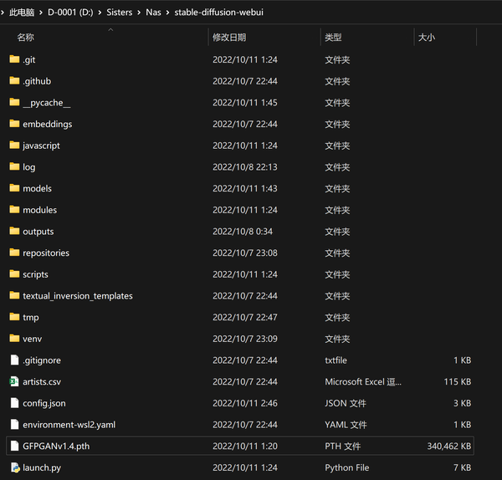
Task: Click the GFPGANv1.4.pth file icon
Action: coord(14,446)
